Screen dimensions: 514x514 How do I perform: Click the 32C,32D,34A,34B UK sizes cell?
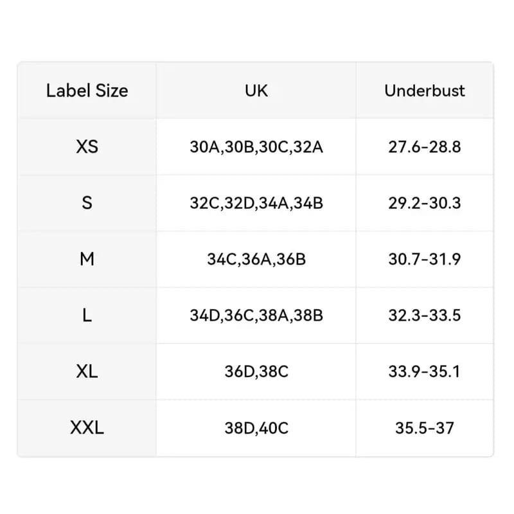point(256,203)
